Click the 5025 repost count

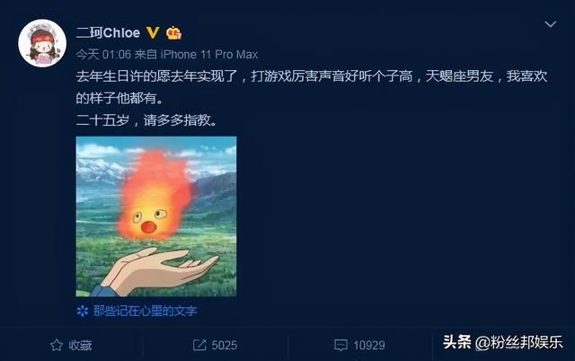pyautogui.click(x=225, y=345)
